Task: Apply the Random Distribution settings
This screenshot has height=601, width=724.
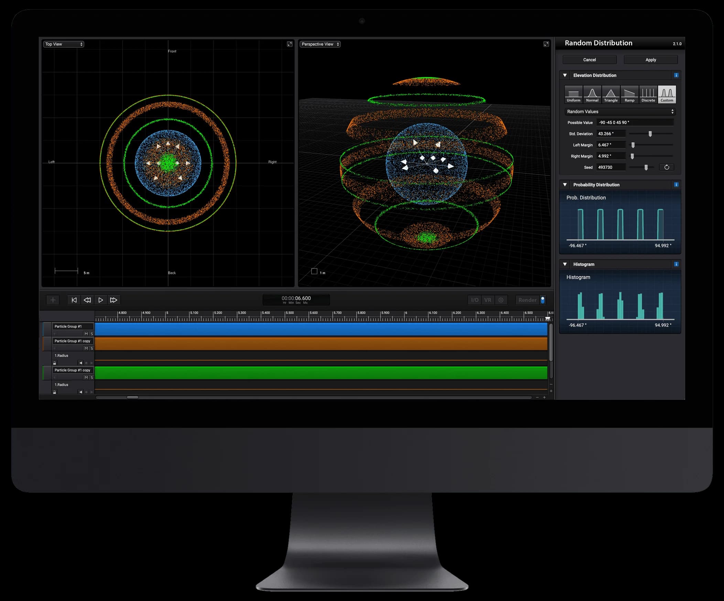Action: [x=650, y=60]
